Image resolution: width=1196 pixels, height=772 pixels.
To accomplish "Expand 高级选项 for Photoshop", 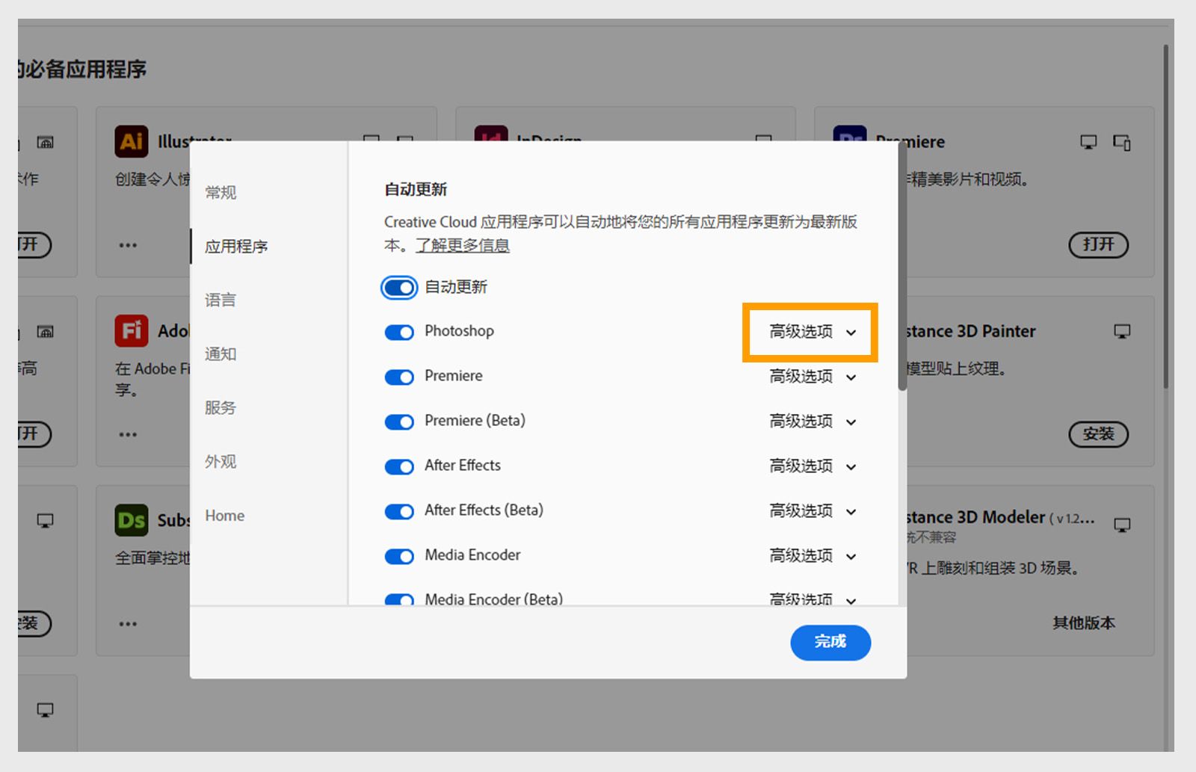I will 813,332.
